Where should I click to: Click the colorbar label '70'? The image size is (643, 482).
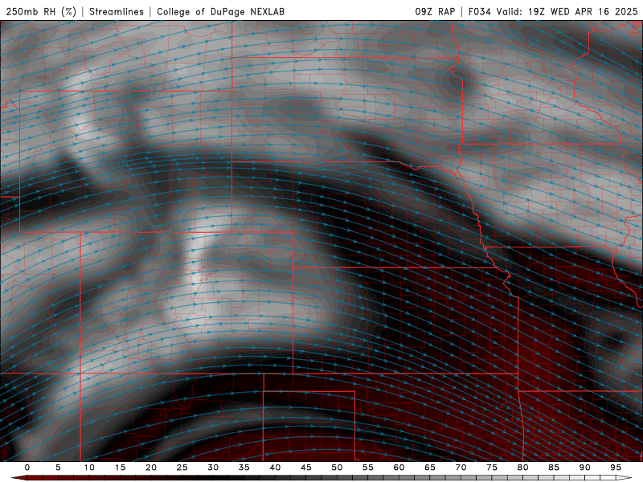pos(461,468)
